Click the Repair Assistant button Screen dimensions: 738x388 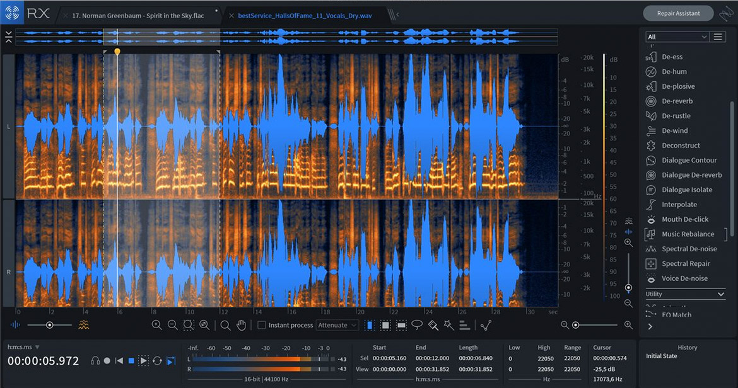(x=678, y=13)
